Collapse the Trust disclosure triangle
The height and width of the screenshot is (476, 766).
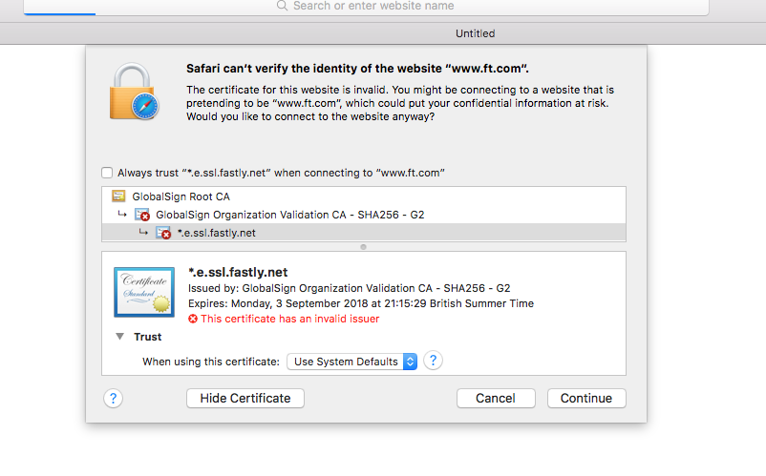point(120,337)
